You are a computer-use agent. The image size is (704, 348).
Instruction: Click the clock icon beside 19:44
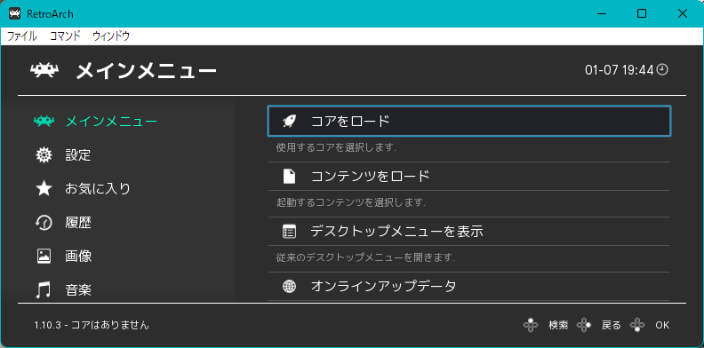click(663, 69)
